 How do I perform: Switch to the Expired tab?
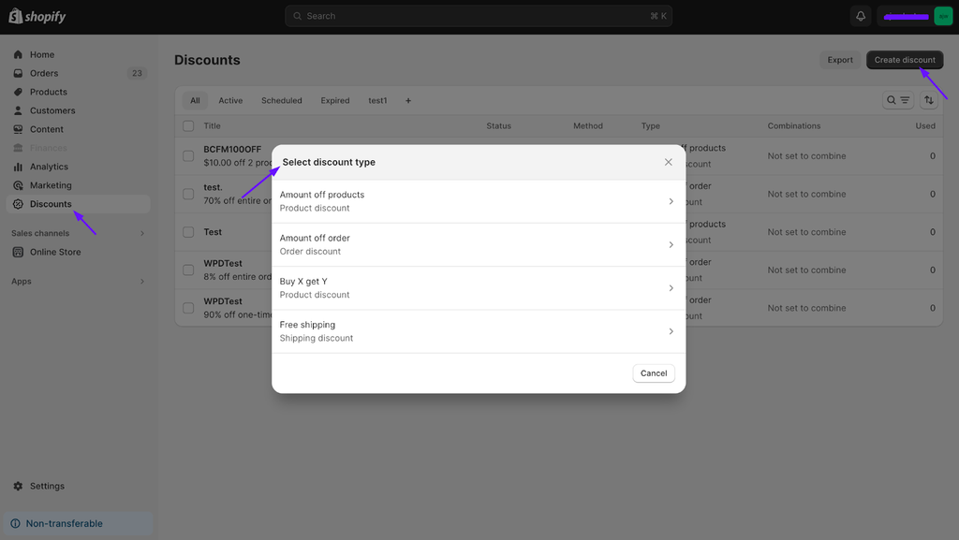pyautogui.click(x=334, y=100)
